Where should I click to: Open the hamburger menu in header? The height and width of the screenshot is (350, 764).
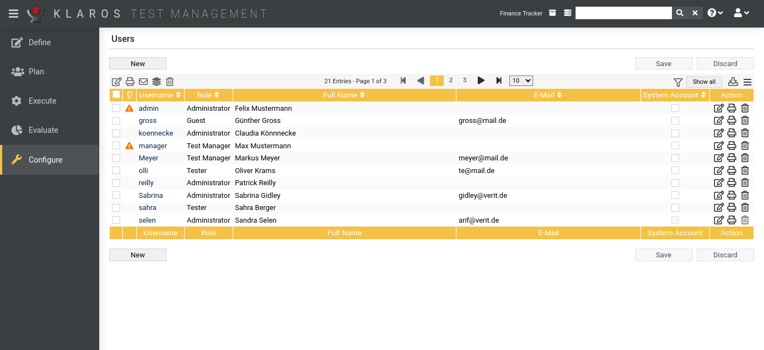coord(14,13)
